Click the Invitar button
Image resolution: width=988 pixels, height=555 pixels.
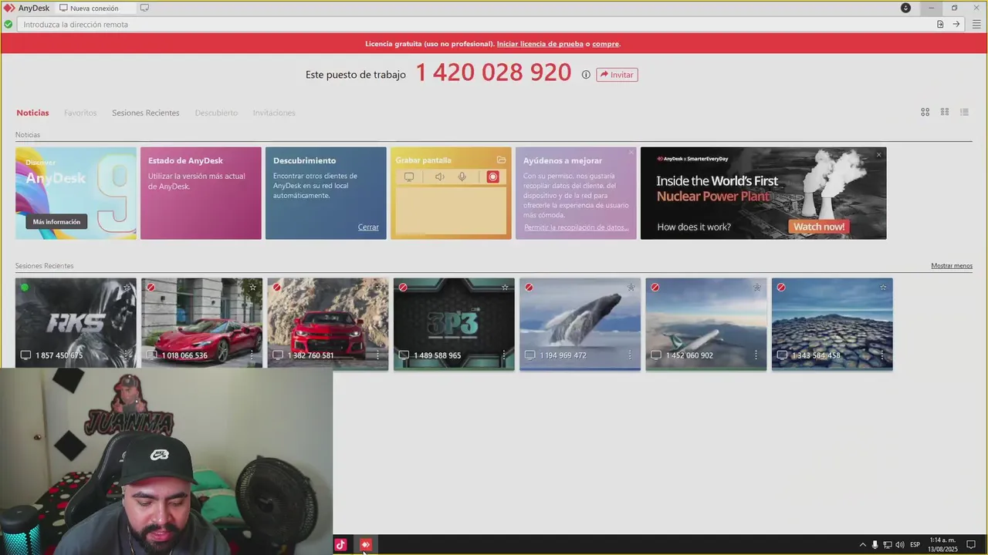click(617, 75)
